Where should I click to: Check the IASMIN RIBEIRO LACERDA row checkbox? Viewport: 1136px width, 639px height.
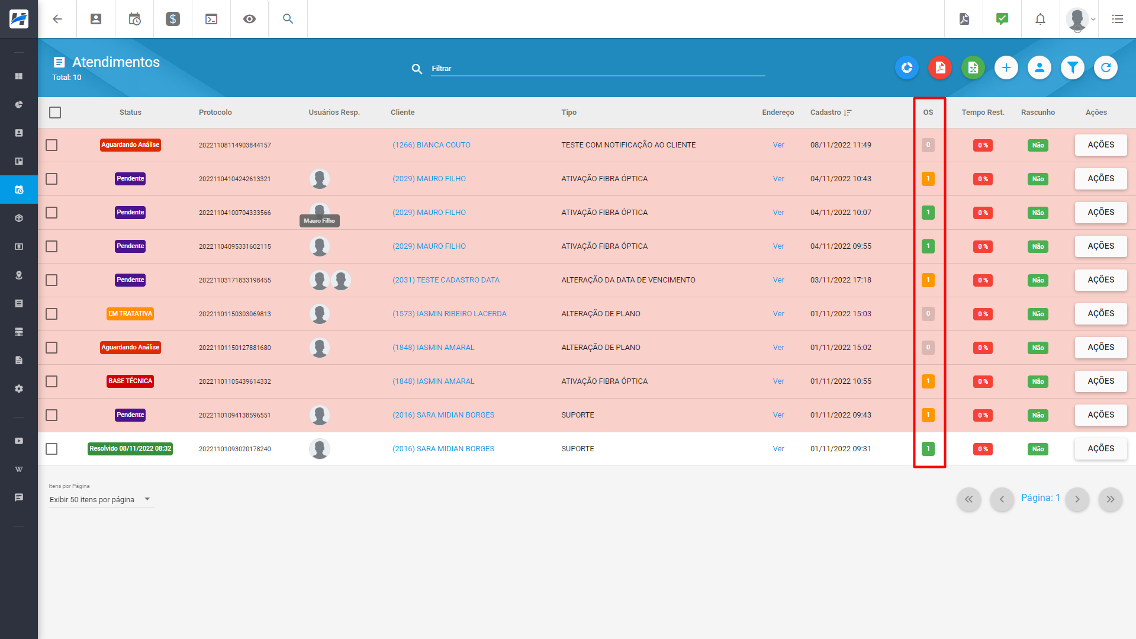(52, 314)
